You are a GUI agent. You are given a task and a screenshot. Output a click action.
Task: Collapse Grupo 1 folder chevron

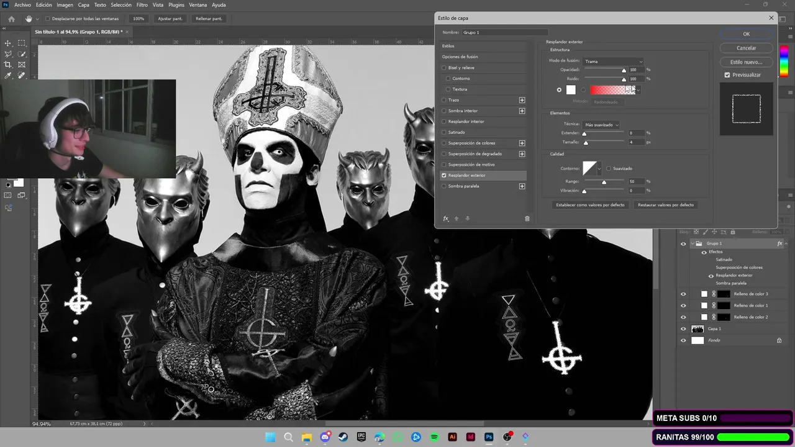click(692, 243)
